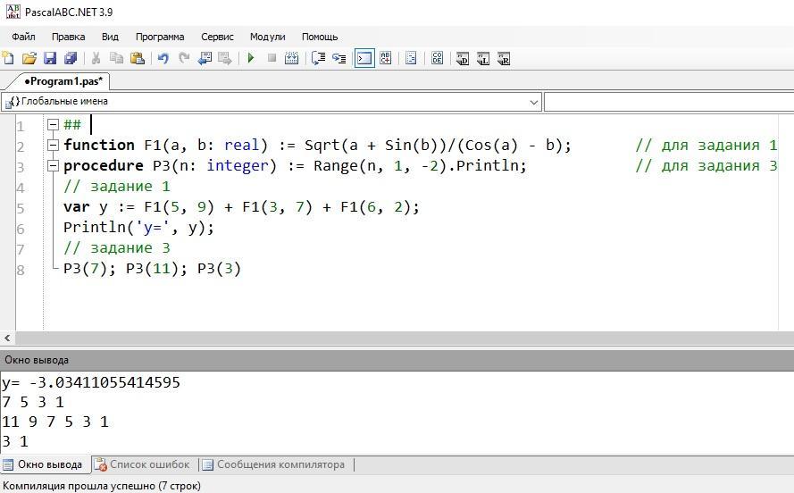Click the comment // задание 3 on line 7
The width and height of the screenshot is (794, 493).
coord(117,248)
